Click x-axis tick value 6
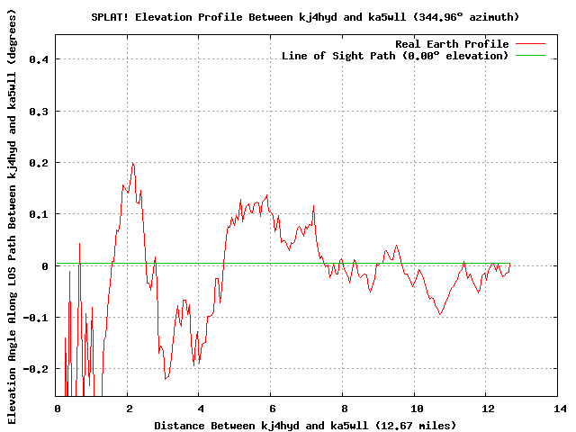The height and width of the screenshot is (432, 576). 272,409
